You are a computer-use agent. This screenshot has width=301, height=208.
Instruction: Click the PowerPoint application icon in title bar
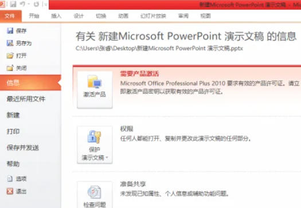2,4
